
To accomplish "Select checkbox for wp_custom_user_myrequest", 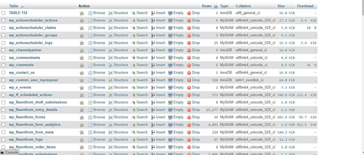I will pos(4,80).
